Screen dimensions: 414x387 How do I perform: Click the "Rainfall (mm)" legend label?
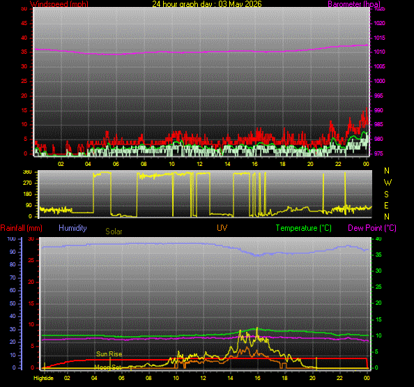22,228
